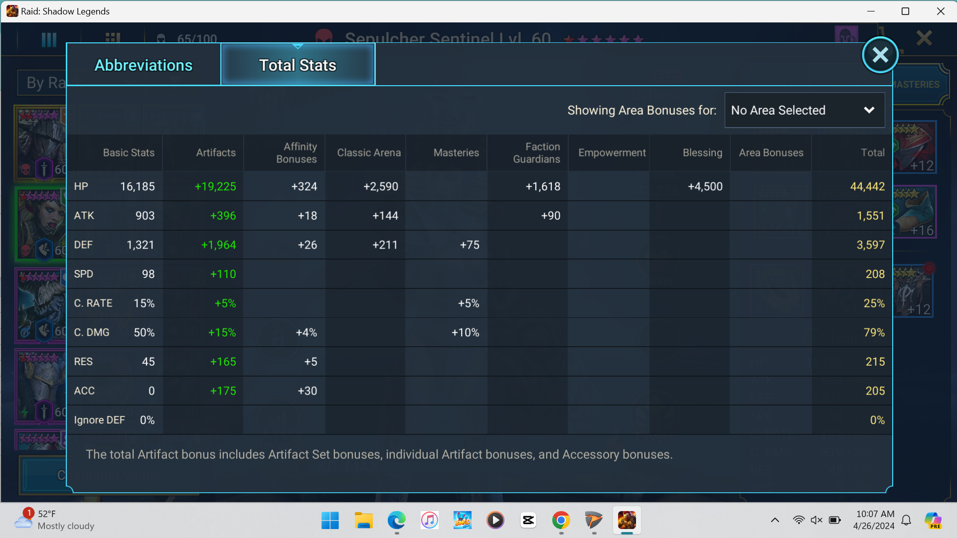Open the Copilot preview icon
957x538 pixels.
pos(933,521)
